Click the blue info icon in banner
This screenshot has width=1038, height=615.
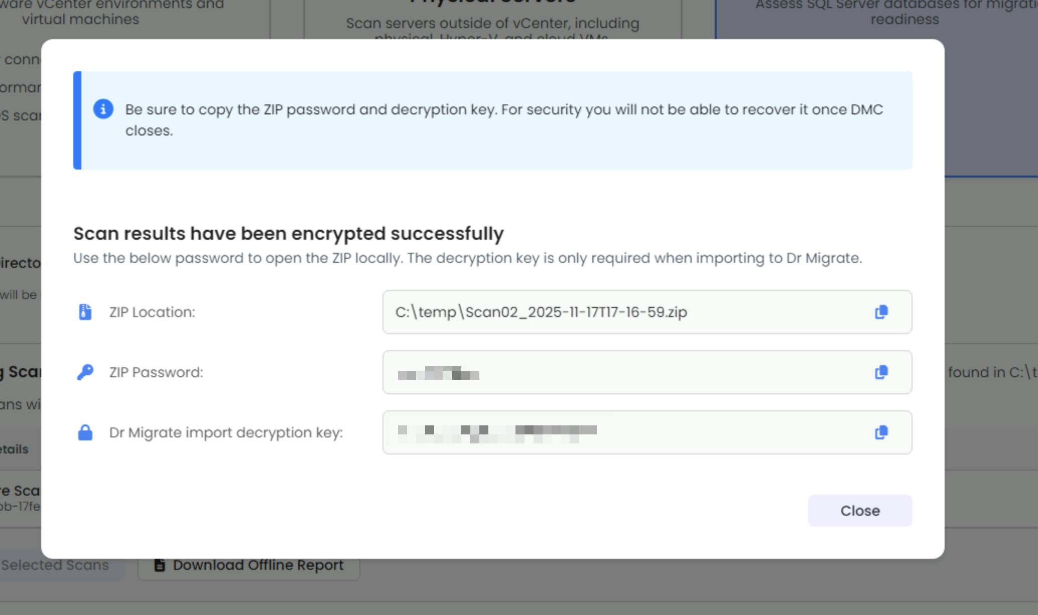[103, 109]
